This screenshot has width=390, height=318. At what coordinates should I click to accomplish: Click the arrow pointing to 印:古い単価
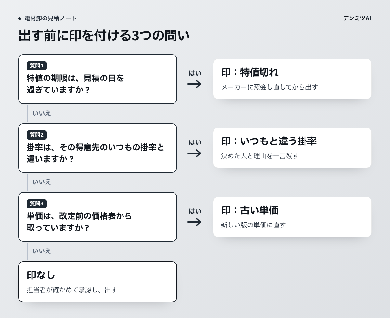(x=194, y=222)
